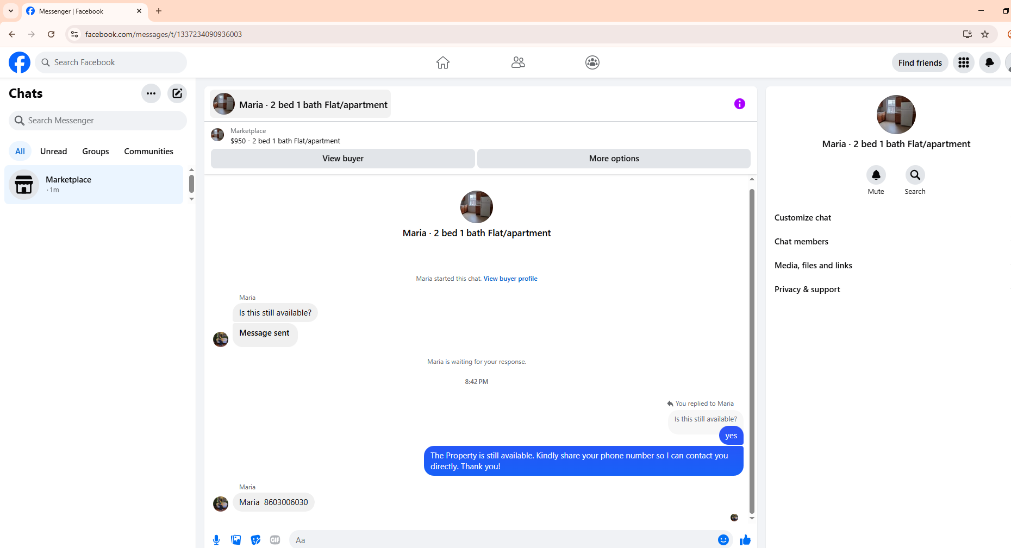
Task: Click chat header Maria 2 bed title
Action: 301,104
